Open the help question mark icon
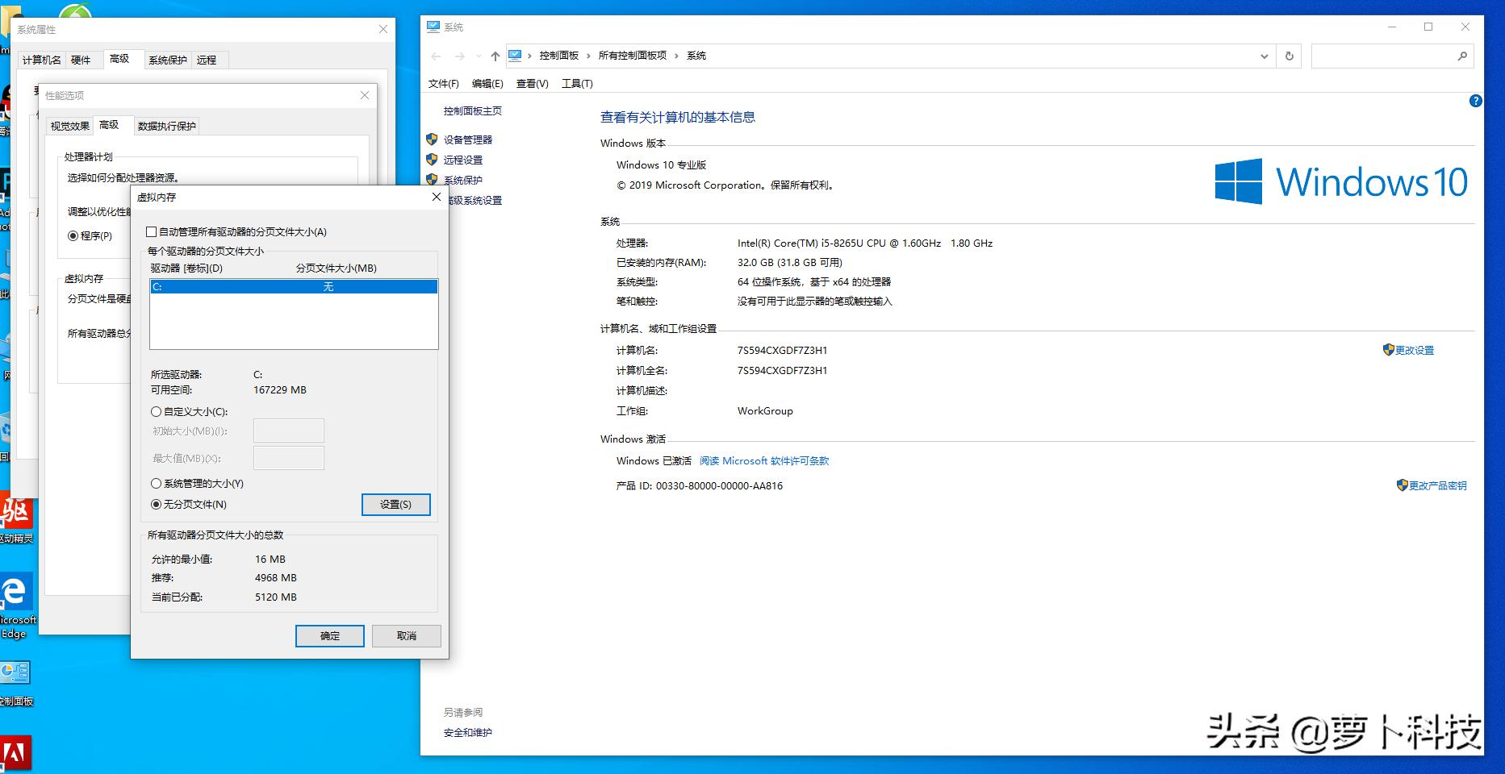Image resolution: width=1505 pixels, height=774 pixels. pyautogui.click(x=1477, y=101)
